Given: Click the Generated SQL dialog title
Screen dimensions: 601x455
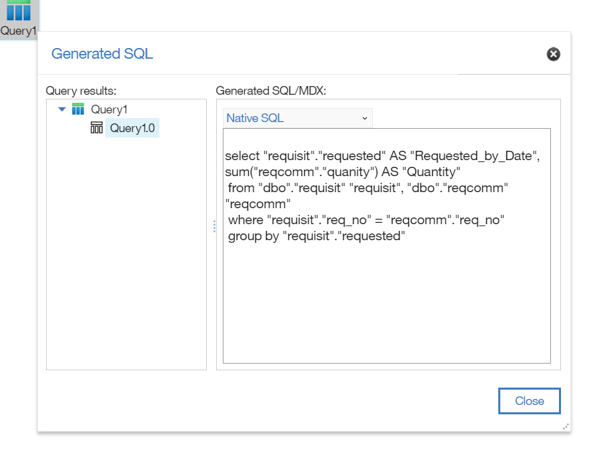Looking at the screenshot, I should pyautogui.click(x=102, y=54).
